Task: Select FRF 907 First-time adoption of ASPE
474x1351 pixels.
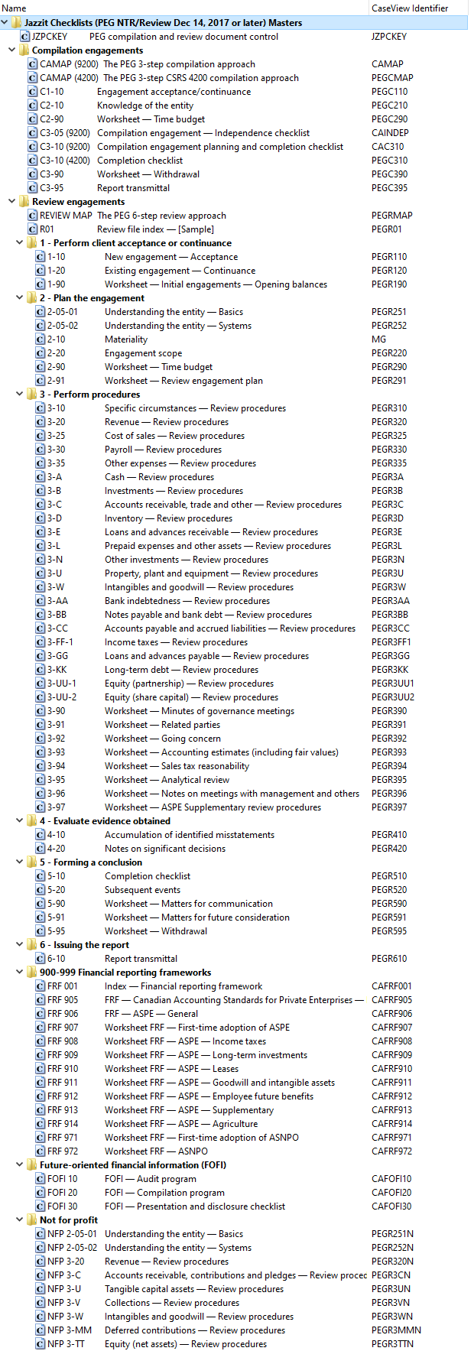Action: click(x=234, y=1028)
